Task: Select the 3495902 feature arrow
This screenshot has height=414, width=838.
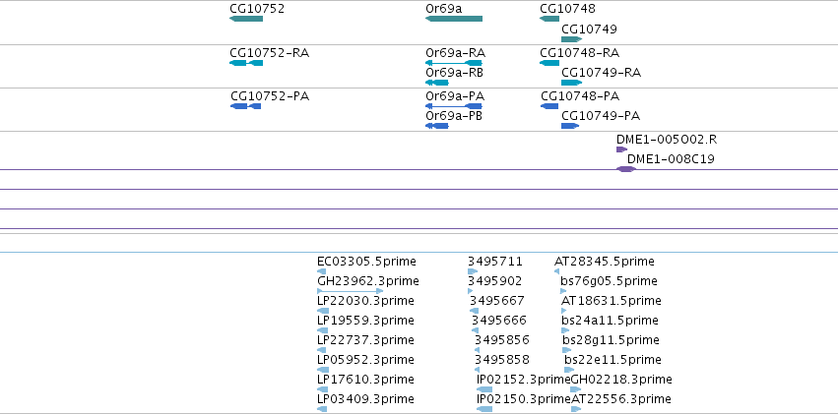Action: [x=471, y=291]
